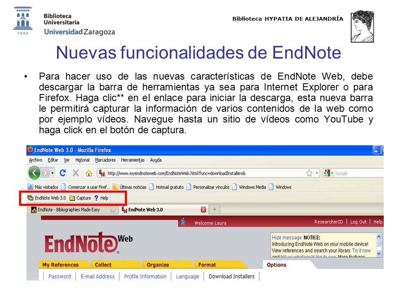Open the Marcadores menu
This screenshot has width=397, height=297.
(x=105, y=160)
